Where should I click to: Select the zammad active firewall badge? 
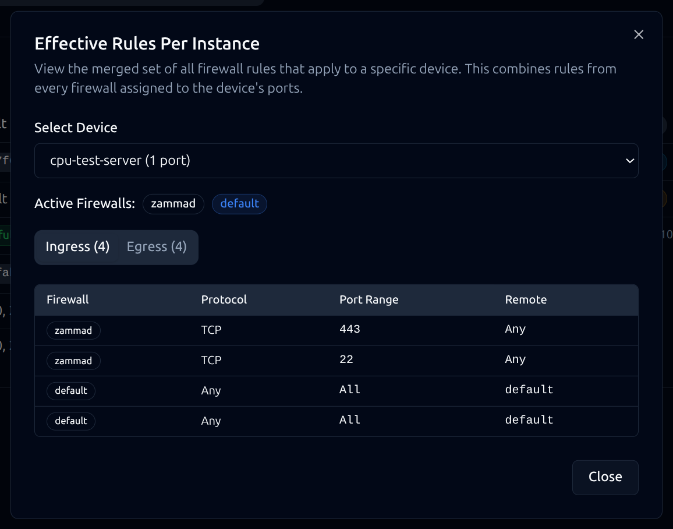point(173,204)
